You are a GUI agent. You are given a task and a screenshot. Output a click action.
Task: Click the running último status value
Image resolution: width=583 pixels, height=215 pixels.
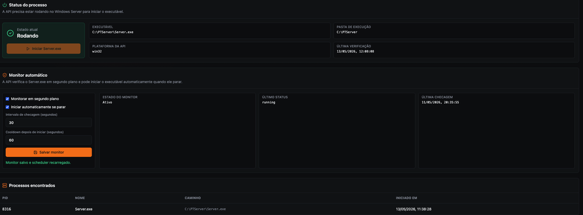click(x=268, y=102)
